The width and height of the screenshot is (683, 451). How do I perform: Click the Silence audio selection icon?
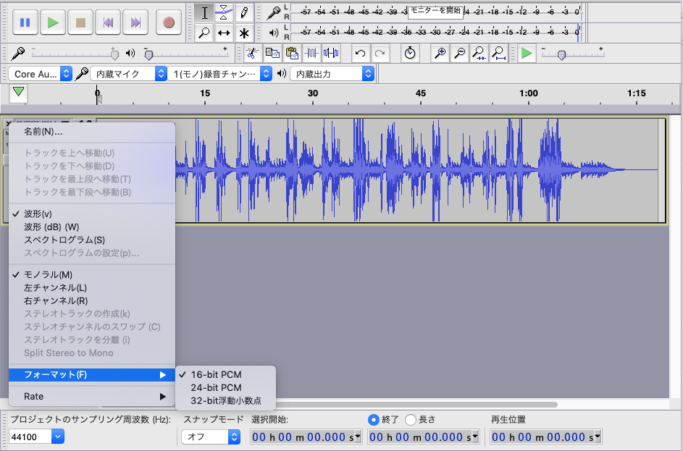pos(331,53)
